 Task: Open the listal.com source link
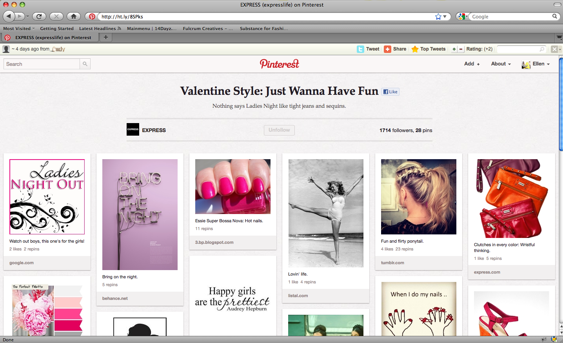[x=298, y=296]
